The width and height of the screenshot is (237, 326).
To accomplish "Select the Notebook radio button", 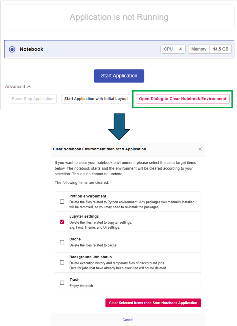I will click(x=12, y=49).
